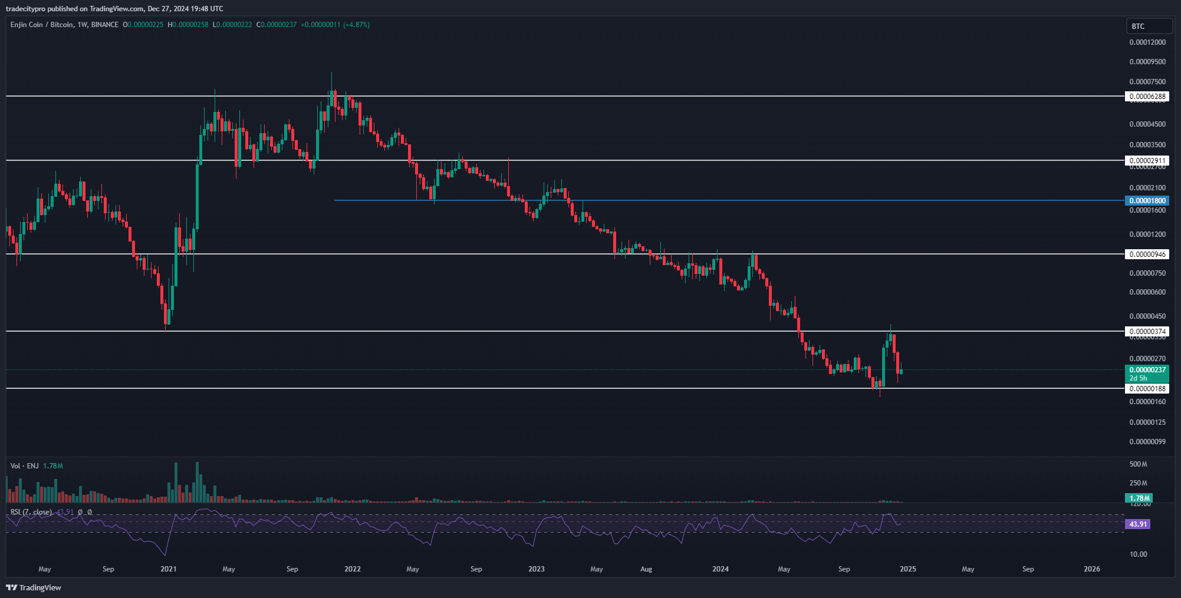Click the 0.00000188 level price label
Image resolution: width=1181 pixels, height=598 pixels.
1147,389
